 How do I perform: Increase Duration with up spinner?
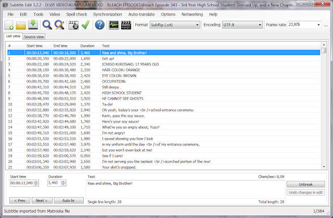point(63,182)
